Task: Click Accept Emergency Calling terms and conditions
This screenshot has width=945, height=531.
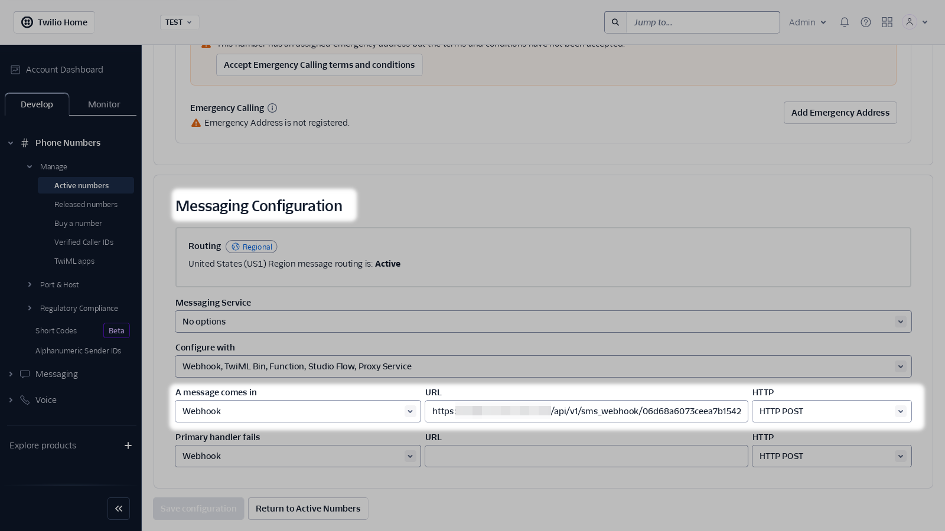Action: (319, 65)
